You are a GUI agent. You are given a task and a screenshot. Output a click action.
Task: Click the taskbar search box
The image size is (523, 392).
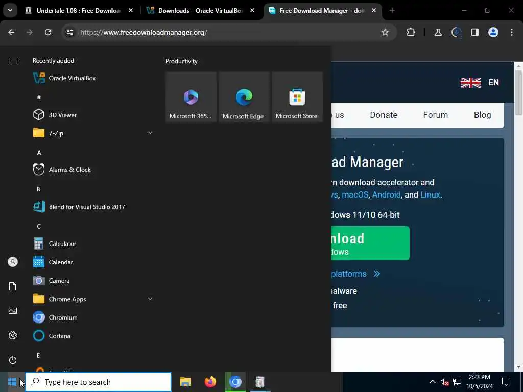98,382
